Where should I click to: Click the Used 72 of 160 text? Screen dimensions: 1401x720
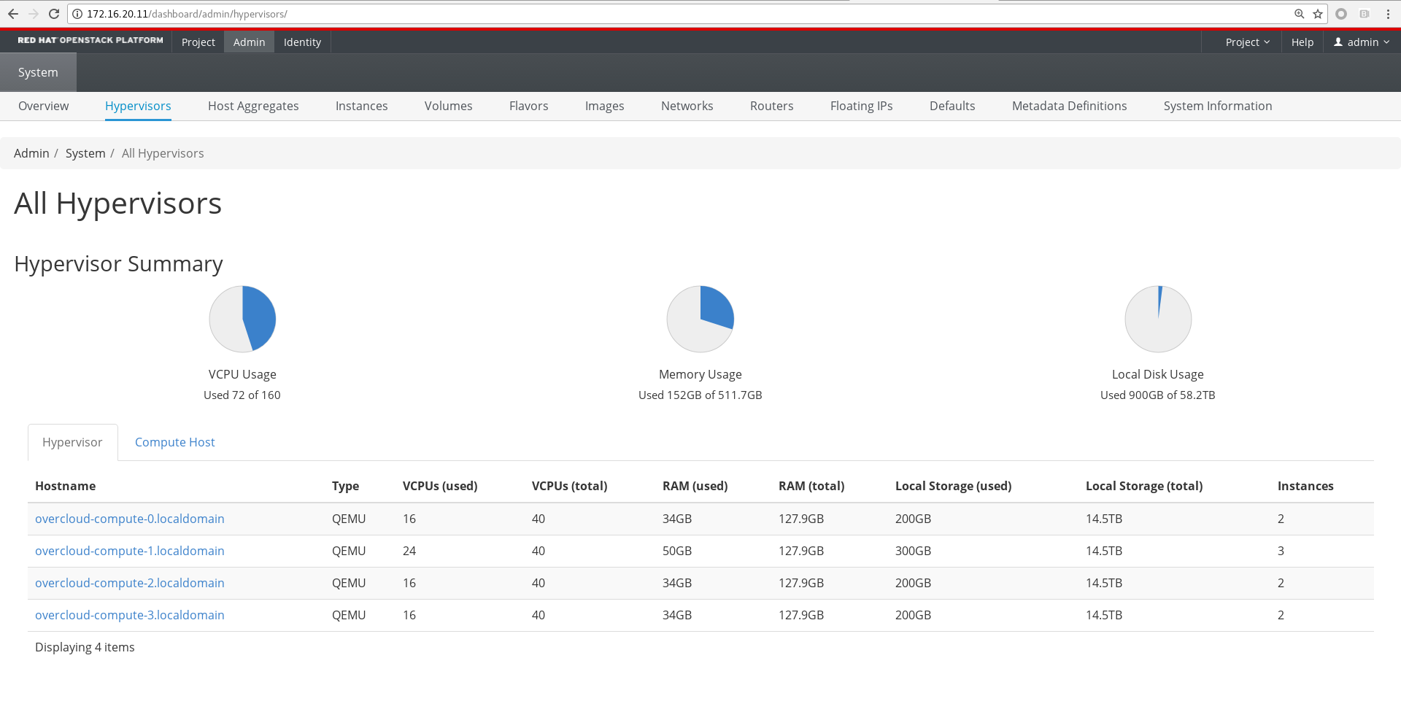pyautogui.click(x=242, y=395)
